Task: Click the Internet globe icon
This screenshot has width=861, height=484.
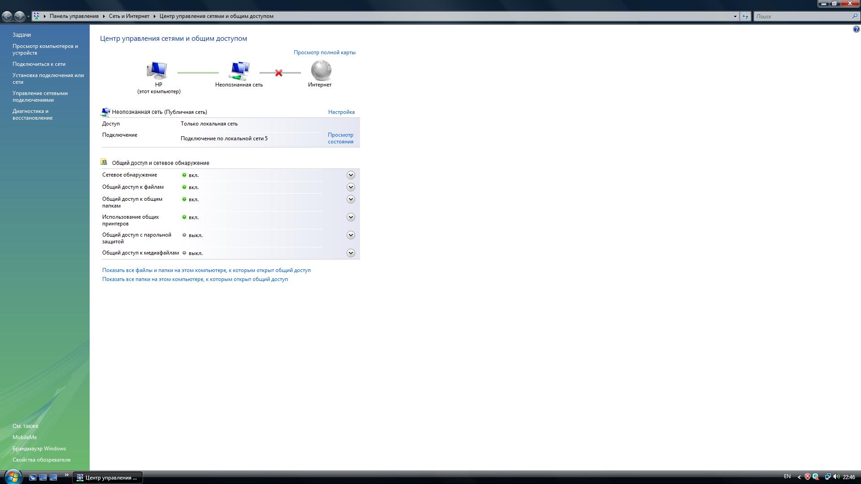Action: (x=321, y=70)
